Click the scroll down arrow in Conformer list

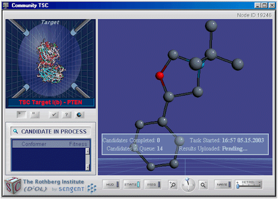pos(87,167)
